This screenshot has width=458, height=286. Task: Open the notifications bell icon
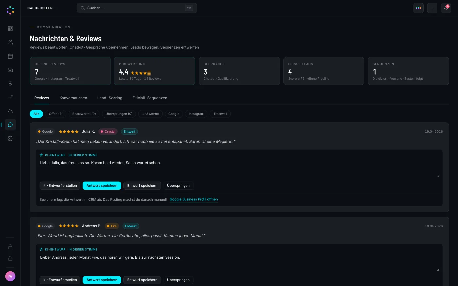pos(446,8)
